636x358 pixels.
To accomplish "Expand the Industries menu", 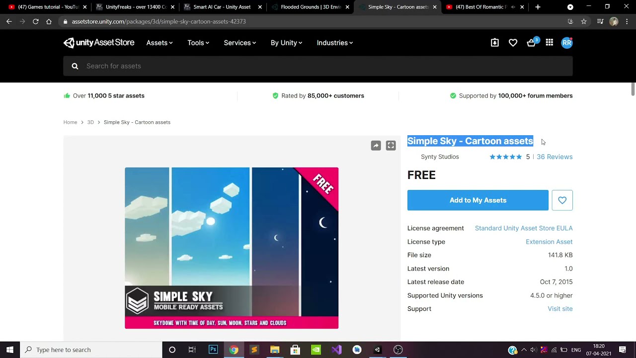I will point(335,43).
